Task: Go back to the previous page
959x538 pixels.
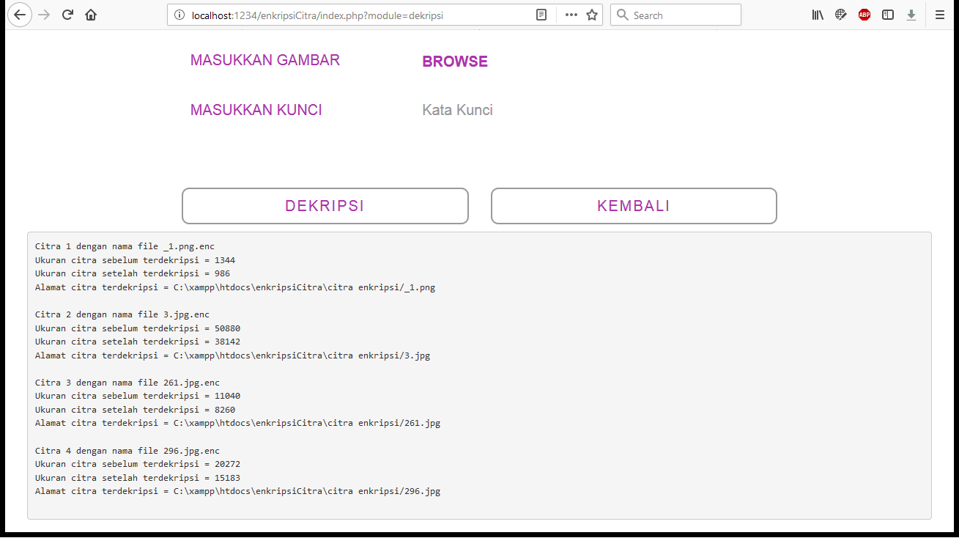Action: 20,15
